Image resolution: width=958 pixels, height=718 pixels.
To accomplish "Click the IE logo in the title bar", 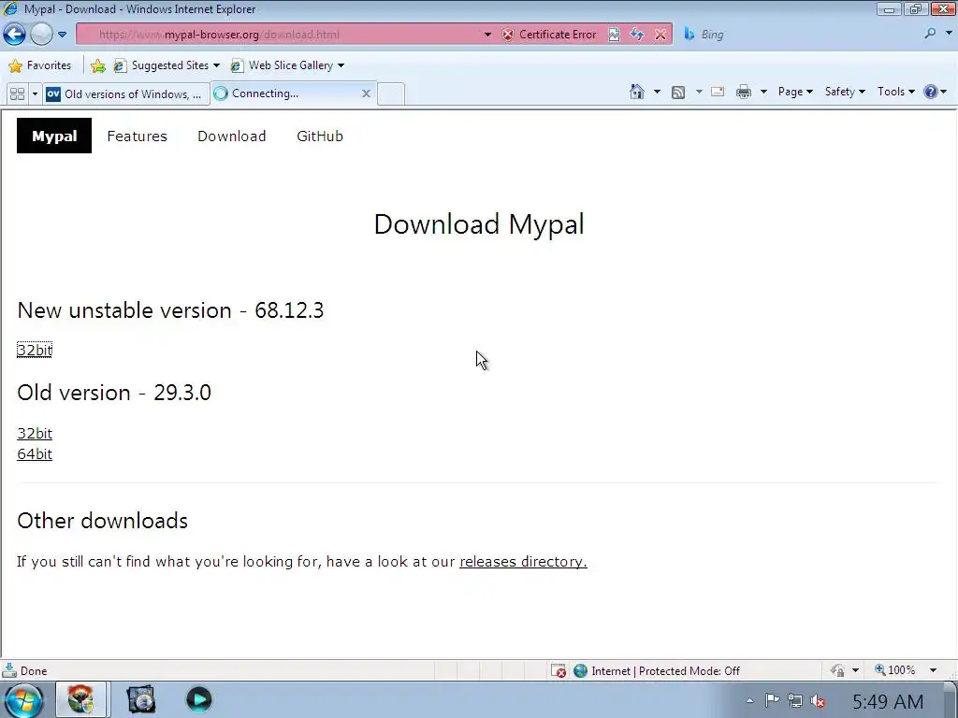I will 10,8.
